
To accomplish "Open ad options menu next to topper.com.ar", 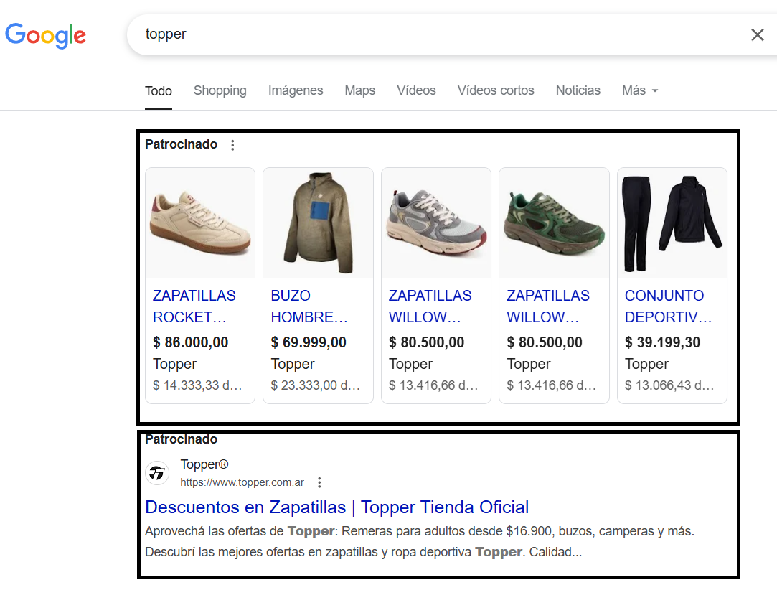I will (x=319, y=482).
